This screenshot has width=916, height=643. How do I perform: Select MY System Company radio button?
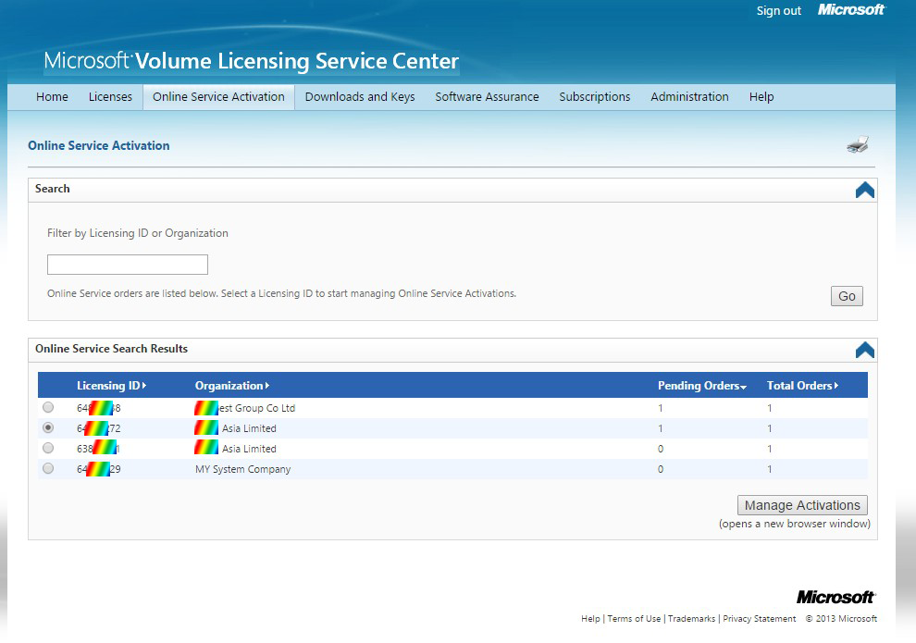click(48, 468)
